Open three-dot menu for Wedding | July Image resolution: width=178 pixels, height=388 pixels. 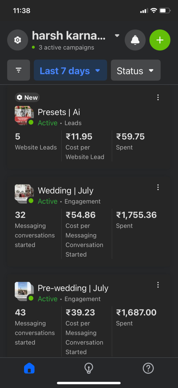point(158,187)
